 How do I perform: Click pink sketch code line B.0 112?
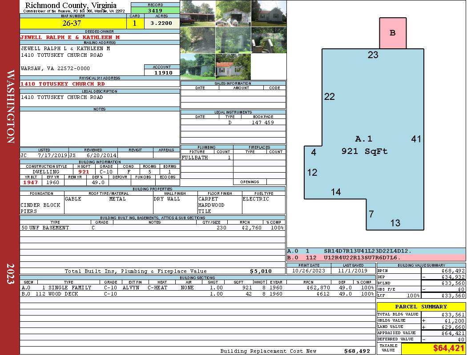click(x=376, y=257)
